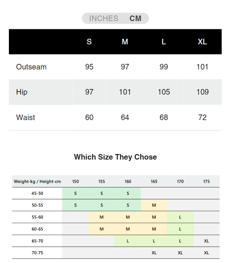Switch the size units to INCHES

(104, 18)
